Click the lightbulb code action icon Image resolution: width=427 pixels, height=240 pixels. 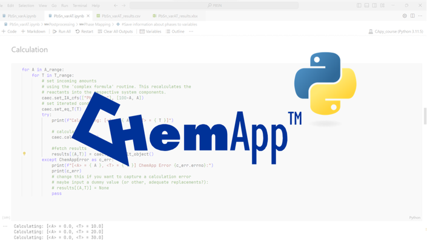tap(24, 154)
